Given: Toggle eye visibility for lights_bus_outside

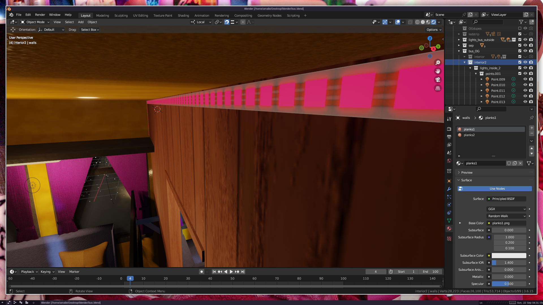Looking at the screenshot, I should click(525, 40).
